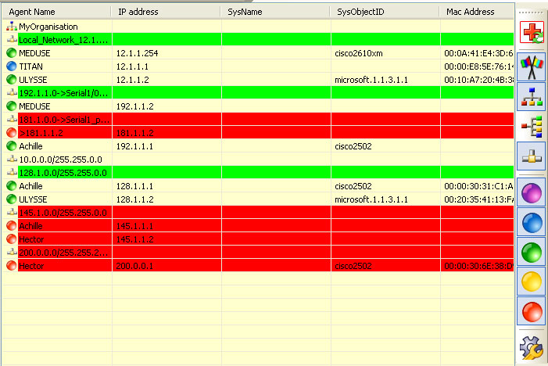The width and height of the screenshot is (548, 366).
Task: Sort by the Mac Address column header
Action: pyautogui.click(x=477, y=12)
